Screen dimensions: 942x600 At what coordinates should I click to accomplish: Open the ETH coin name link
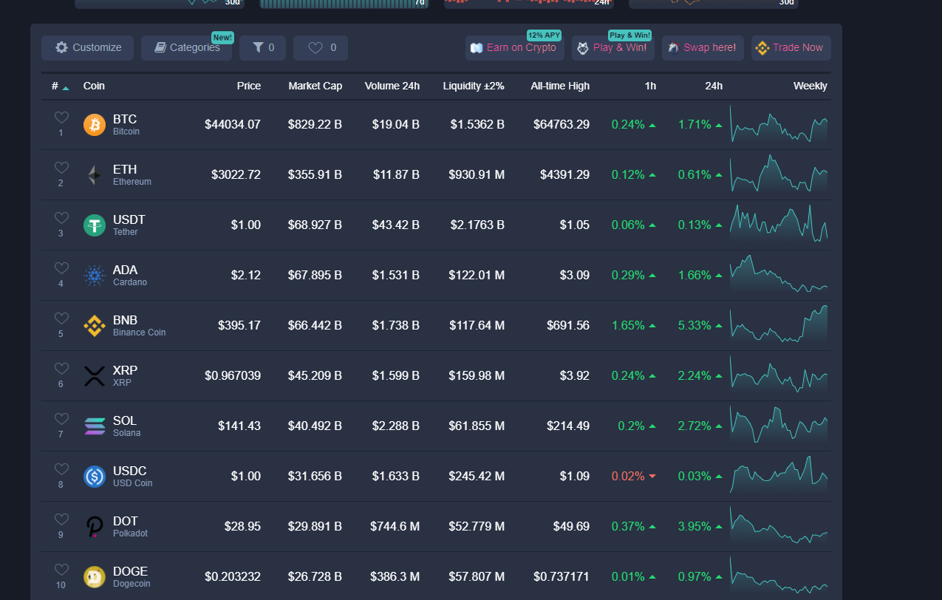tap(125, 169)
